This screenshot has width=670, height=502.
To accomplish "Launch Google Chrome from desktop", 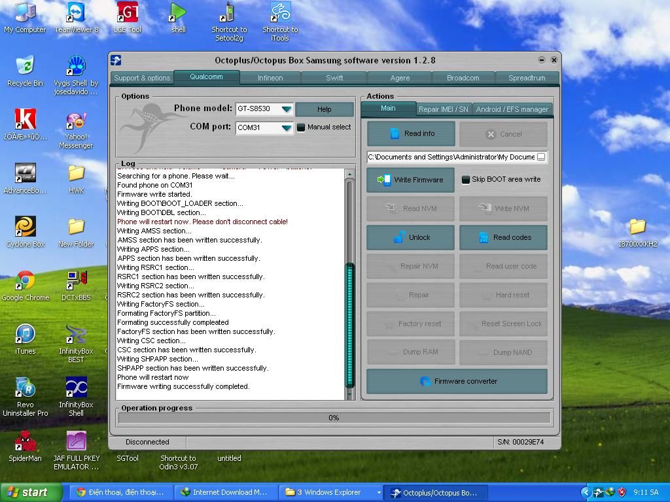I will [x=25, y=285].
